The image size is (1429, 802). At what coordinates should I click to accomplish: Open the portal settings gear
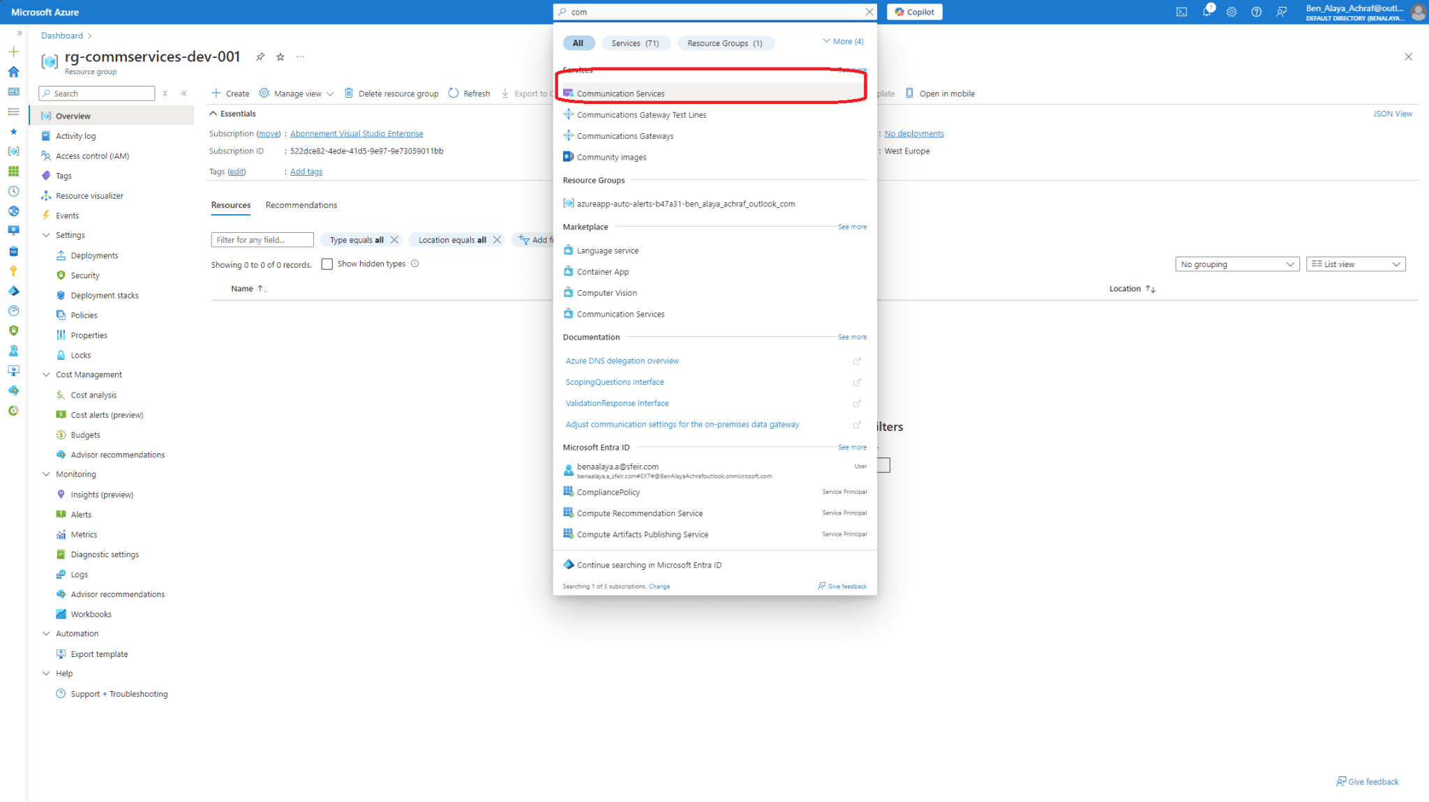(1232, 12)
